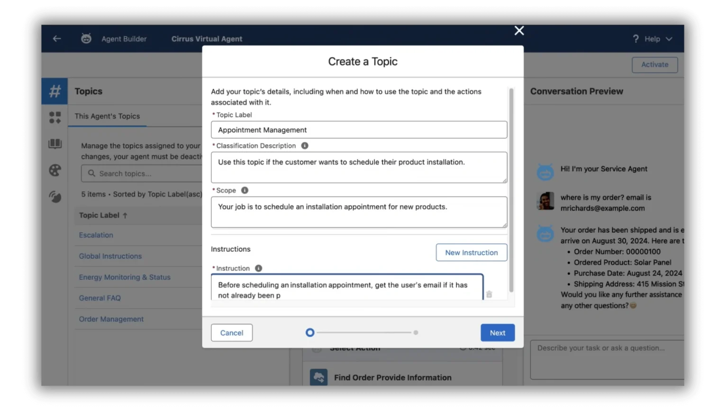Click the Instruction info icon
The height and width of the screenshot is (409, 728).
tap(258, 268)
